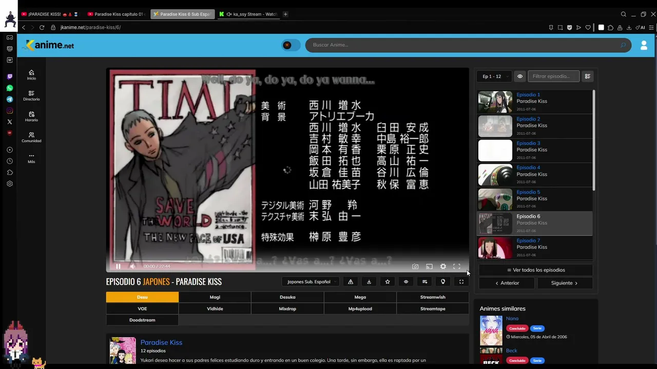Open WhatsApp in browser sidebar
Image resolution: width=657 pixels, height=369 pixels.
9,88
